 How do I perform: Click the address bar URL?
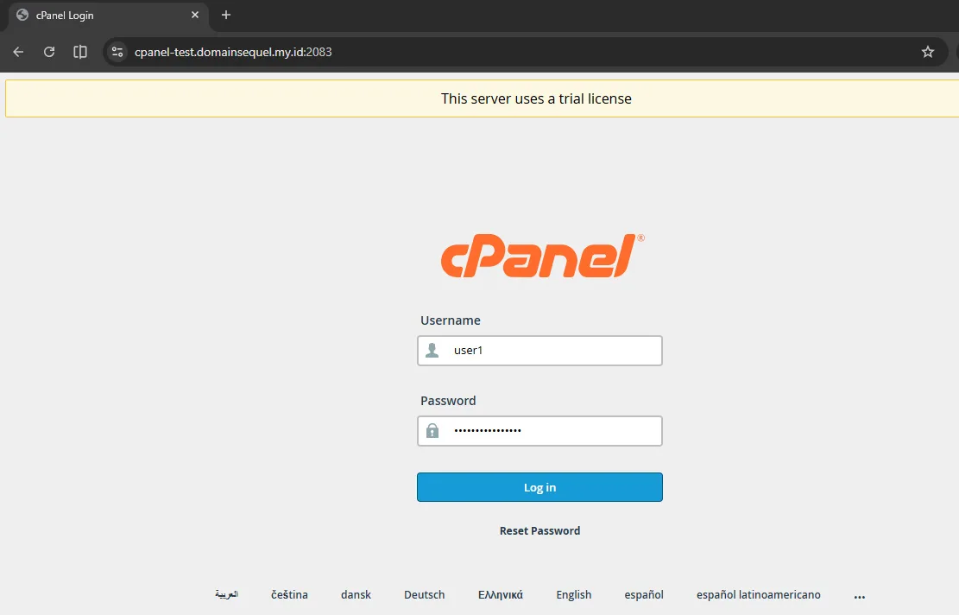233,52
